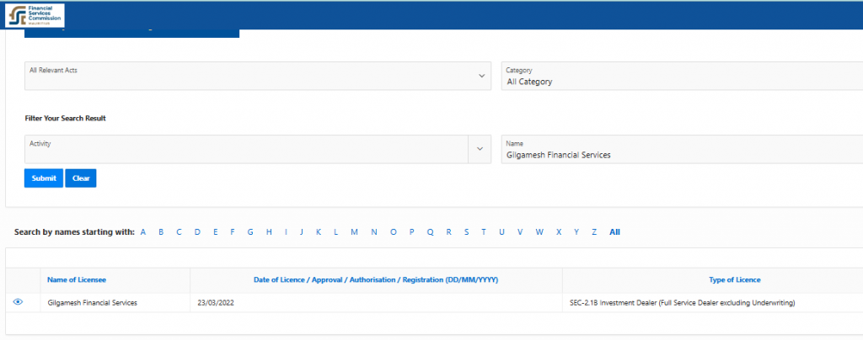Filter names starting with S

pos(466,231)
